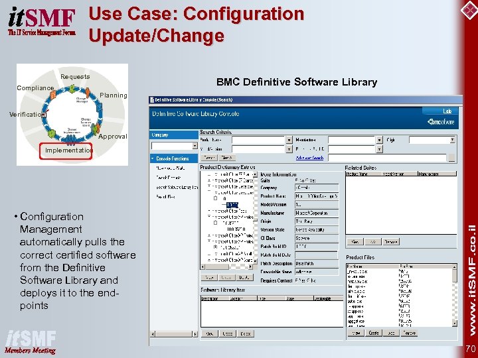The width and height of the screenshot is (478, 358).
Task: Click the Company sidebar header tab
Action: (x=174, y=135)
